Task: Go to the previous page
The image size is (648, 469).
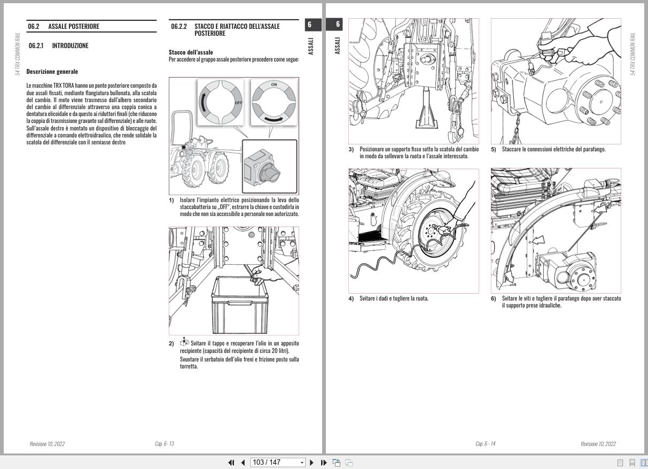Action: [243, 462]
